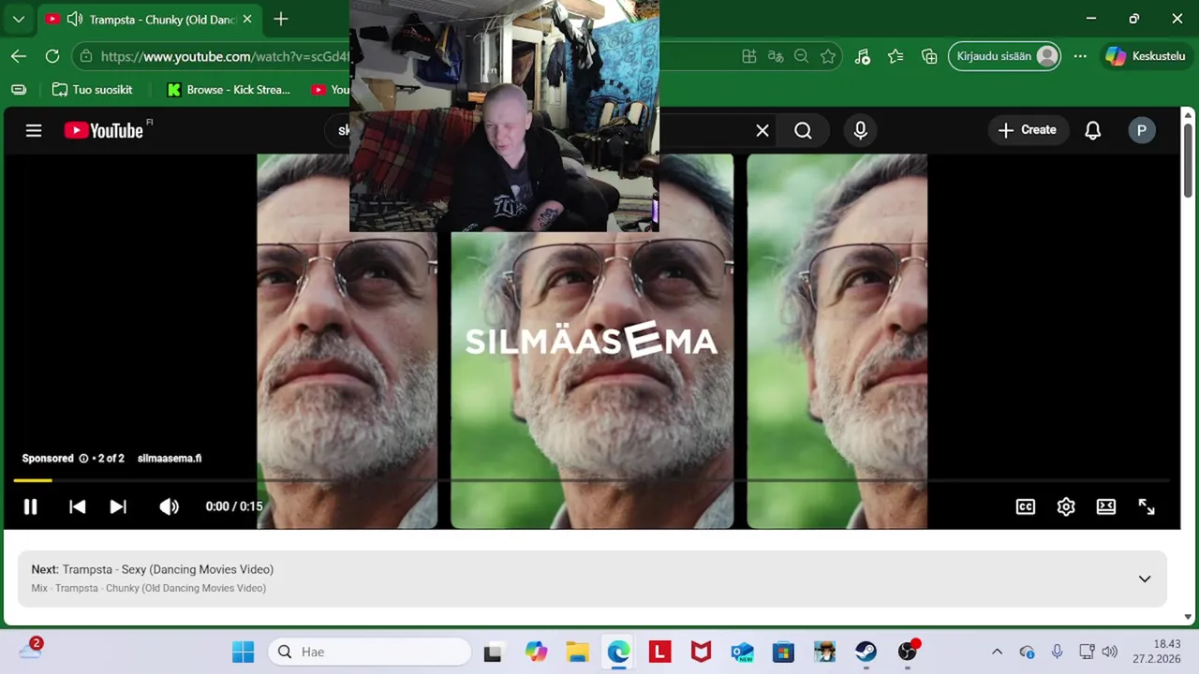Click Kirjaudu sisään sign-in button

click(1004, 56)
